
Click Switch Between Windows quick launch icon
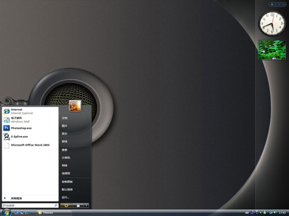22,213
